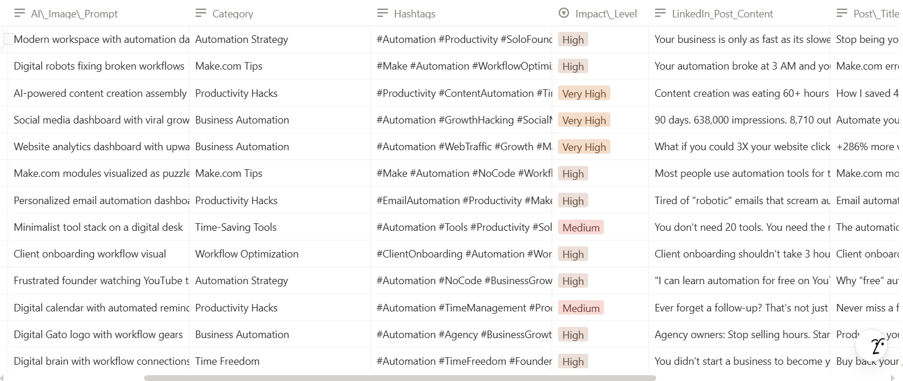Open the Hashtags column header menu

(x=461, y=13)
